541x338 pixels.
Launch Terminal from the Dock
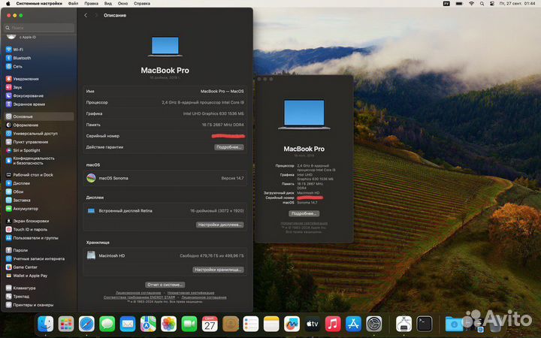[x=425, y=324]
